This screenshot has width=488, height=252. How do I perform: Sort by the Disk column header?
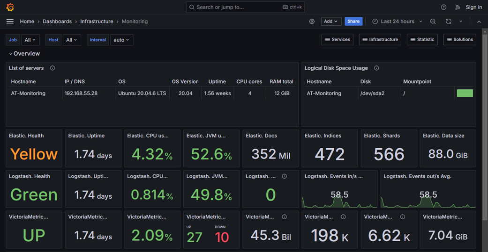click(366, 82)
